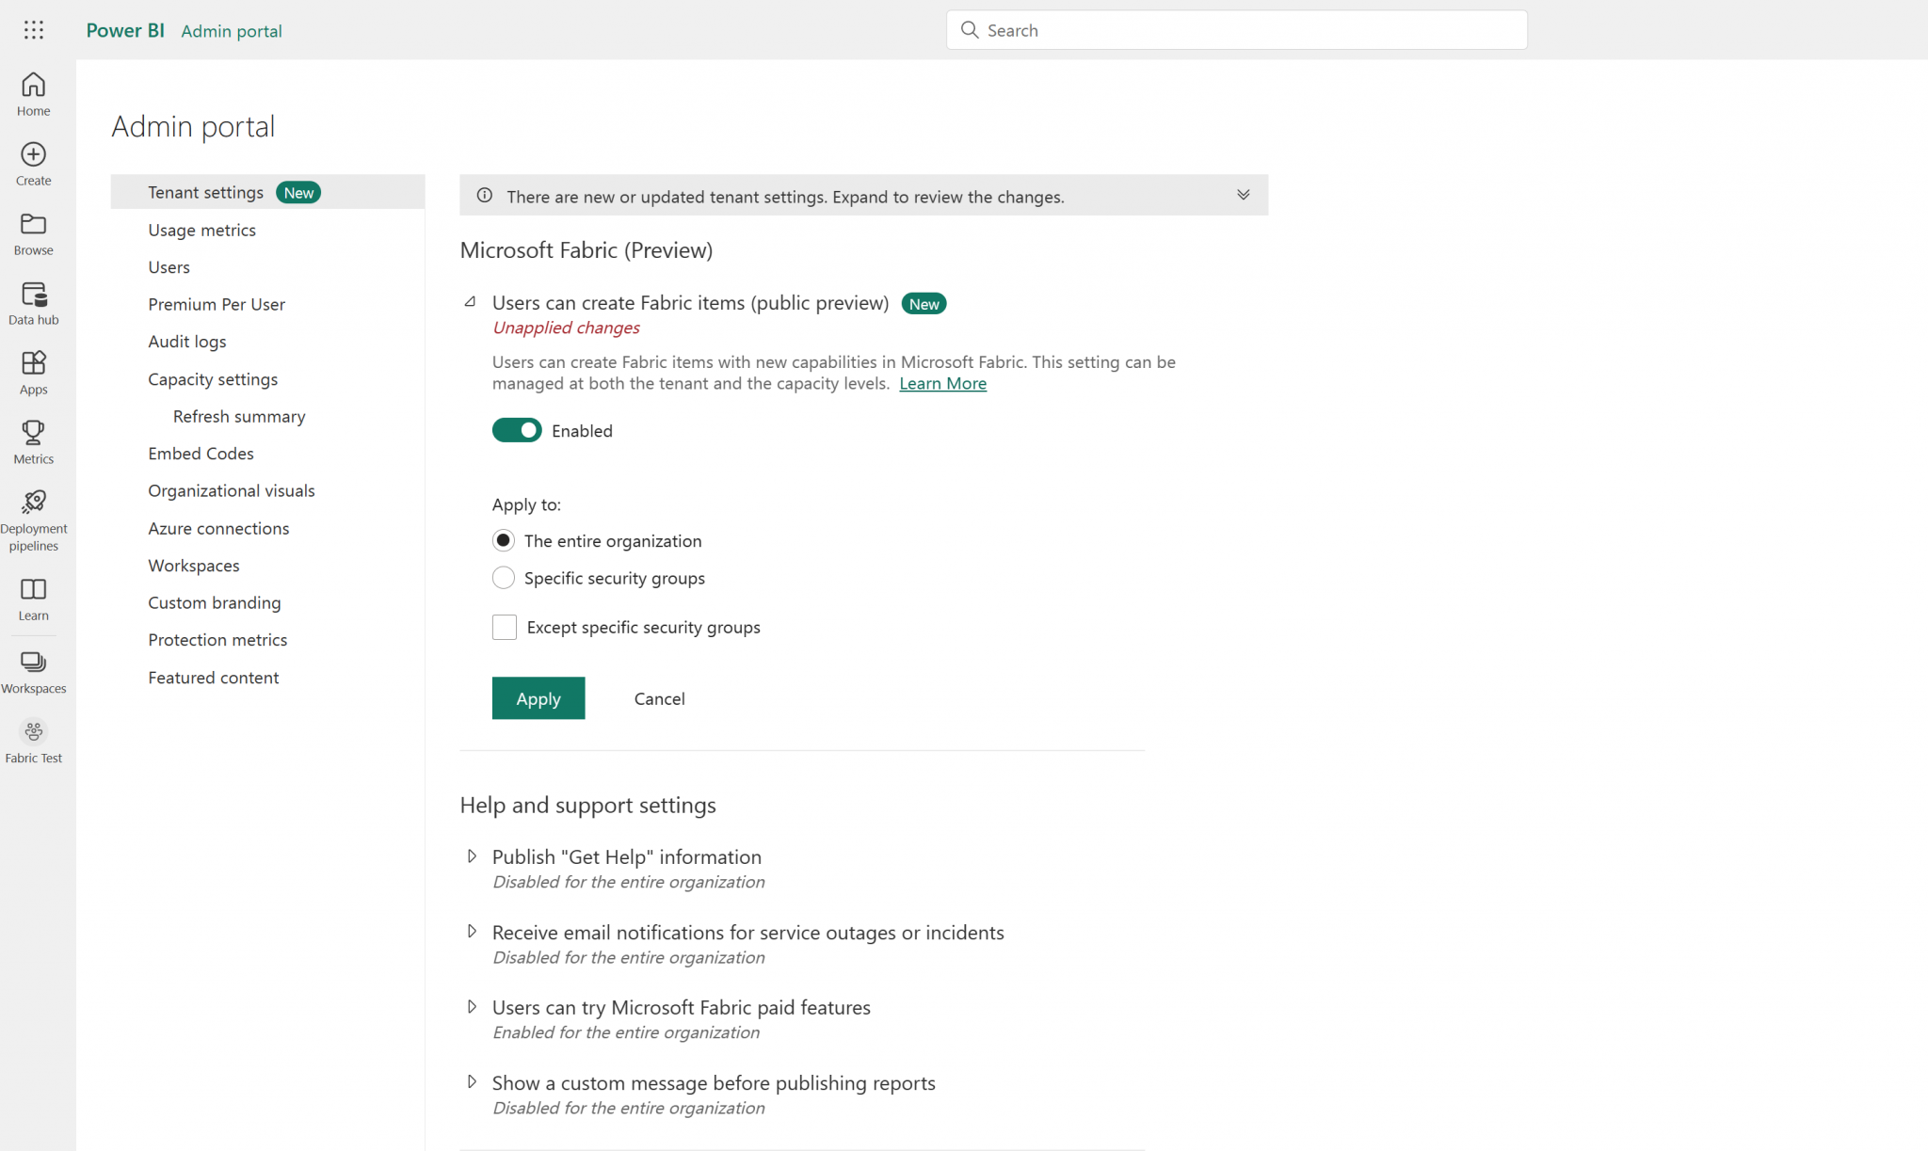Click the Create plus icon
Image resolution: width=1928 pixels, height=1151 pixels.
click(34, 155)
